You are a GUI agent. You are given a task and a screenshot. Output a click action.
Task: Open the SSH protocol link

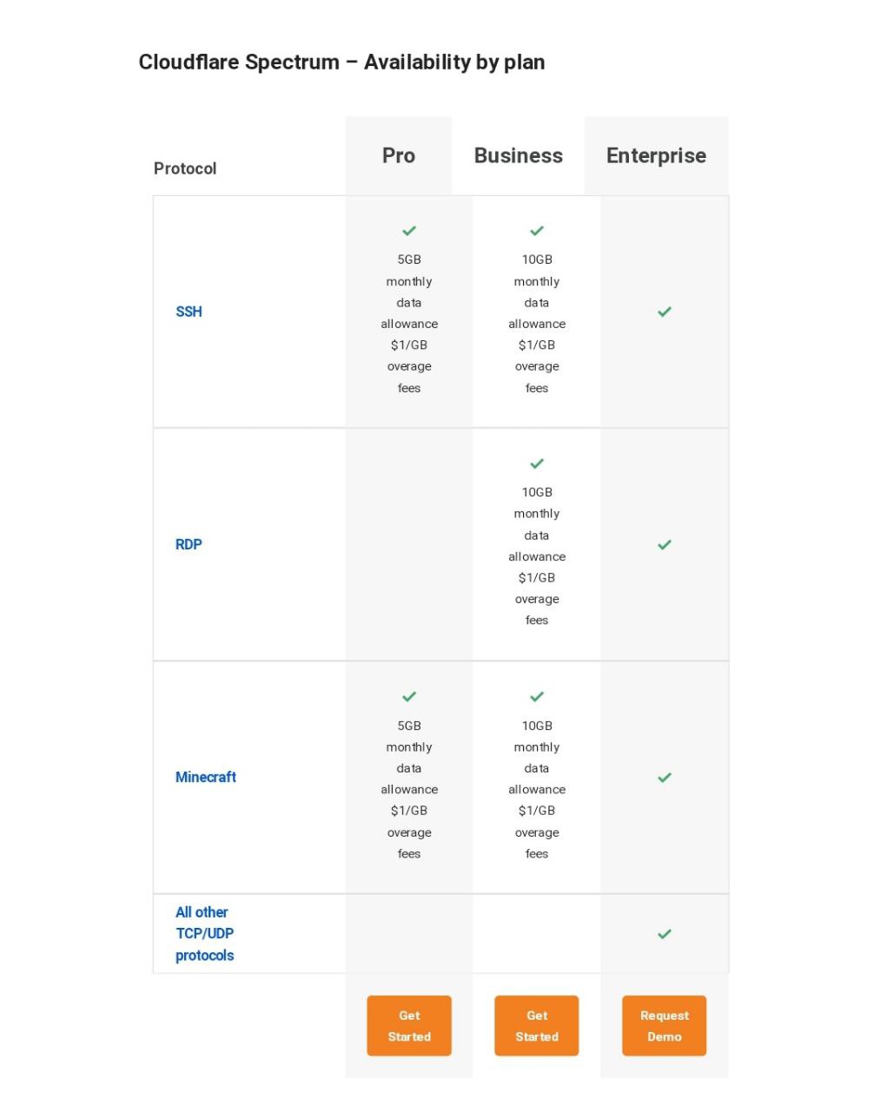[189, 312]
